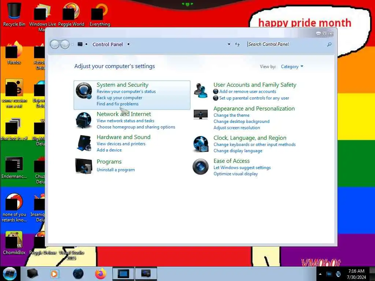Image resolution: width=375 pixels, height=281 pixels.
Task: Open Ease of Access heading
Action: point(231,161)
